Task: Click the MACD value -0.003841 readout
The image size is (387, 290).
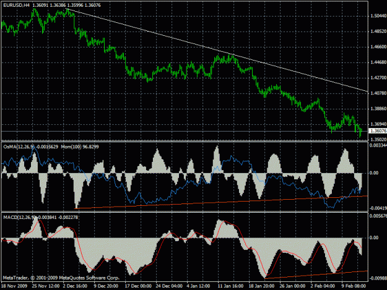Action: click(x=48, y=217)
